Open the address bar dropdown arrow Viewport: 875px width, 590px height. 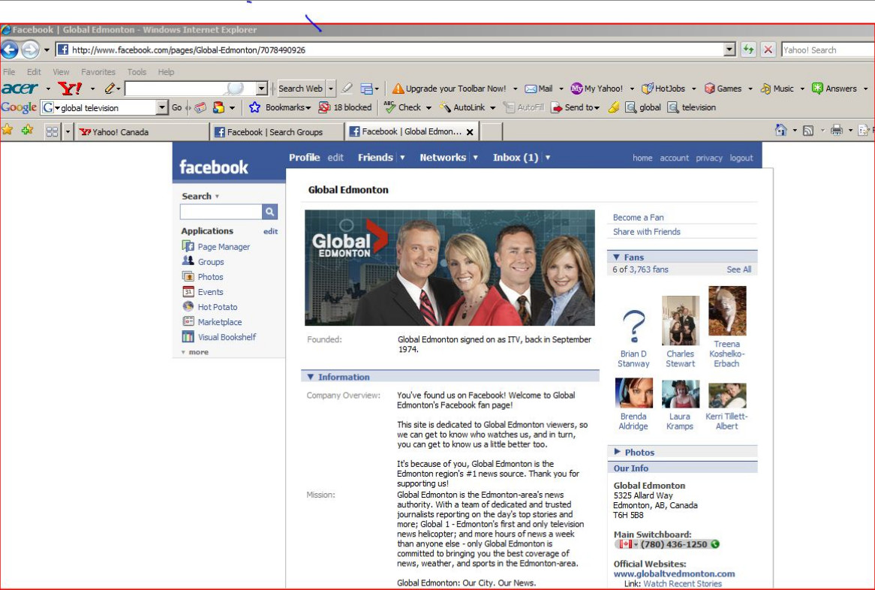click(x=729, y=50)
